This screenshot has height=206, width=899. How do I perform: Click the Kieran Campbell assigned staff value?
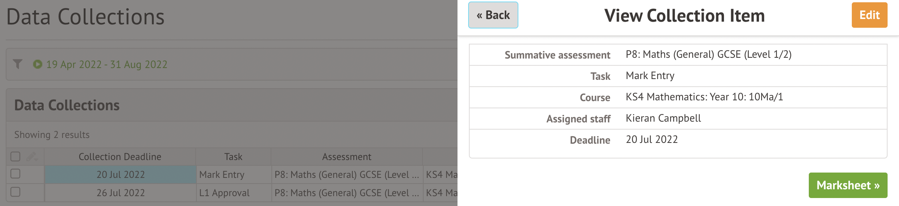tap(663, 118)
